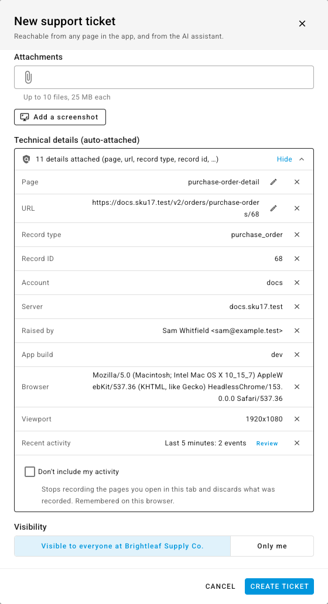
Task: Remove the Recent activity detail
Action: tap(297, 443)
